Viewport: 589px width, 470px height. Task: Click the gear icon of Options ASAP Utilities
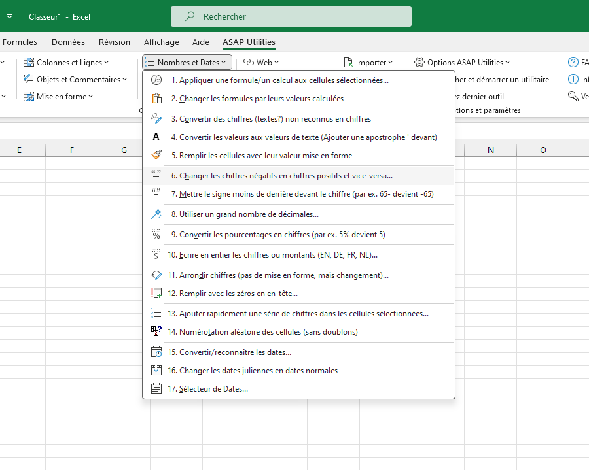419,62
